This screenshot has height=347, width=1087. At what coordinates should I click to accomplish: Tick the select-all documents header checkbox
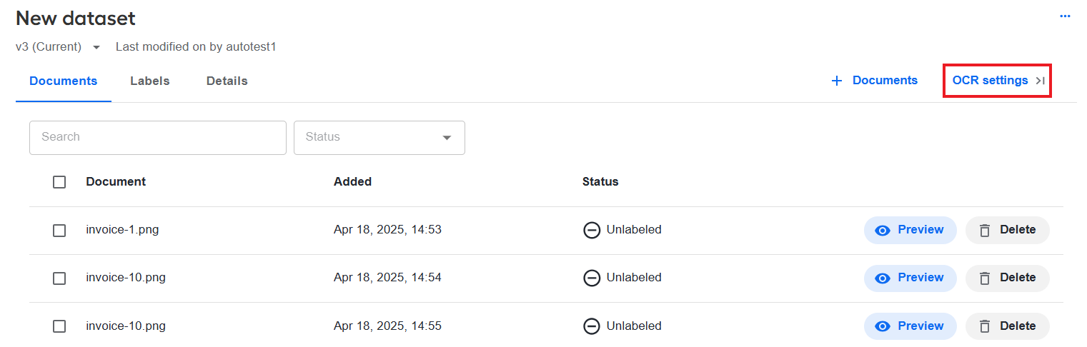coord(59,182)
